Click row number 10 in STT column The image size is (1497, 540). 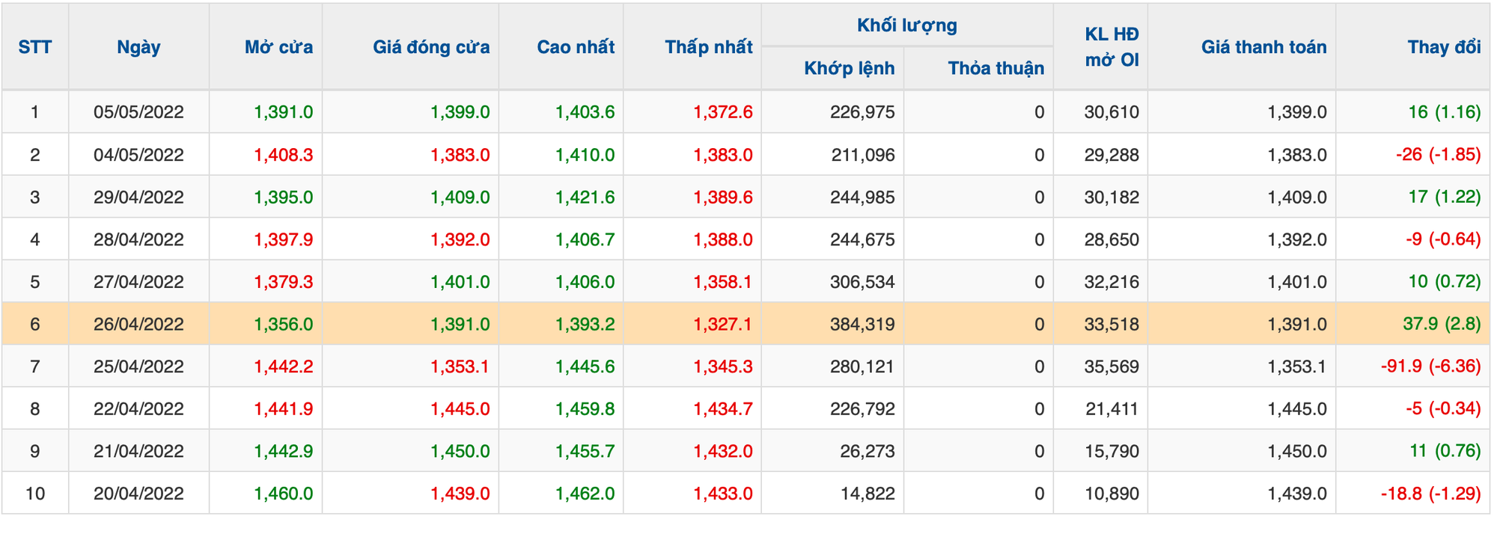point(35,494)
